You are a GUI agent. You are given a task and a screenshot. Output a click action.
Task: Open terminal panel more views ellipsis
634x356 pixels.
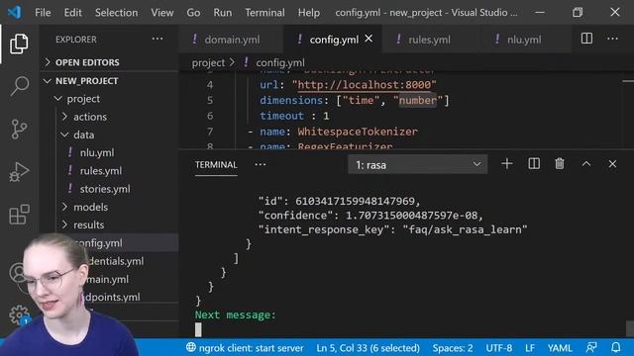[x=261, y=165]
